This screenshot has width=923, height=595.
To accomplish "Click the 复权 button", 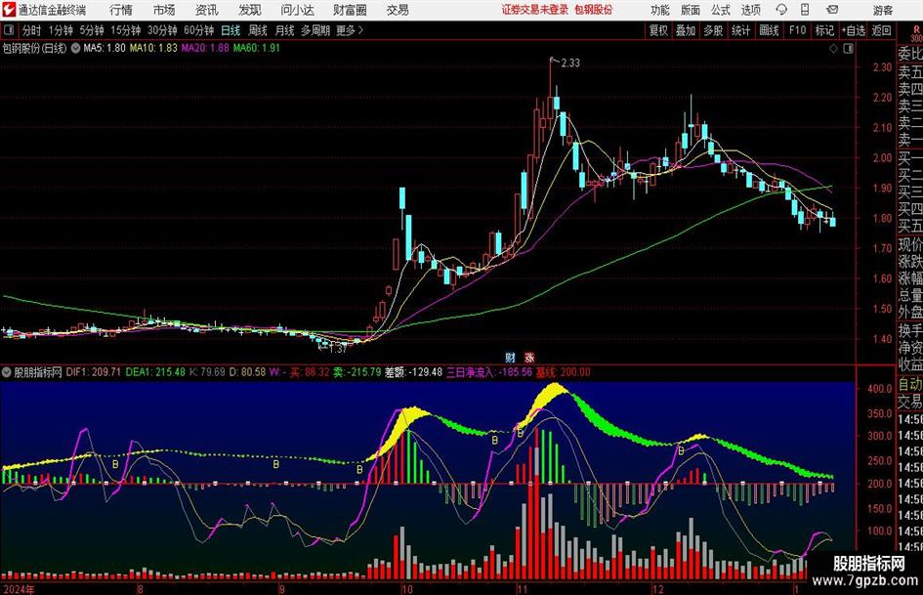I will 658,30.
